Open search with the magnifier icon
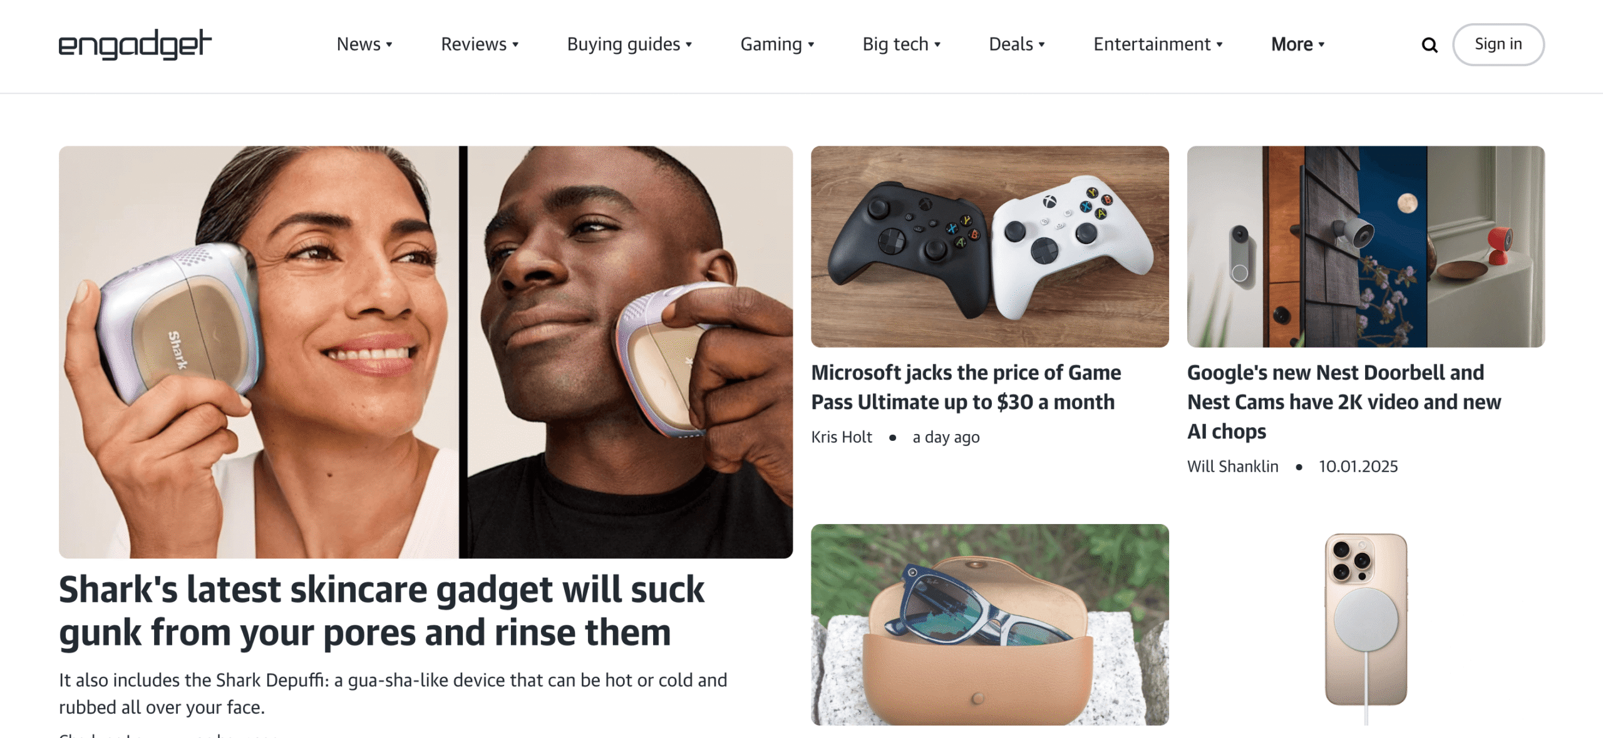 pyautogui.click(x=1430, y=45)
